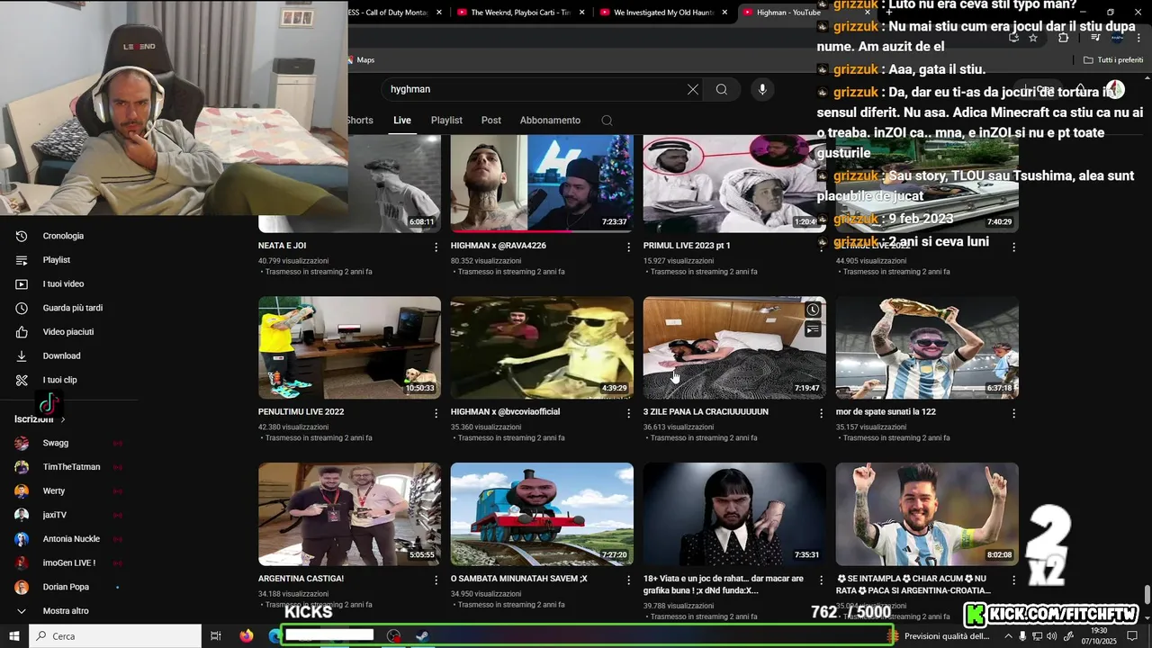Open Task View in the taskbar
The height and width of the screenshot is (648, 1152).
click(216, 635)
